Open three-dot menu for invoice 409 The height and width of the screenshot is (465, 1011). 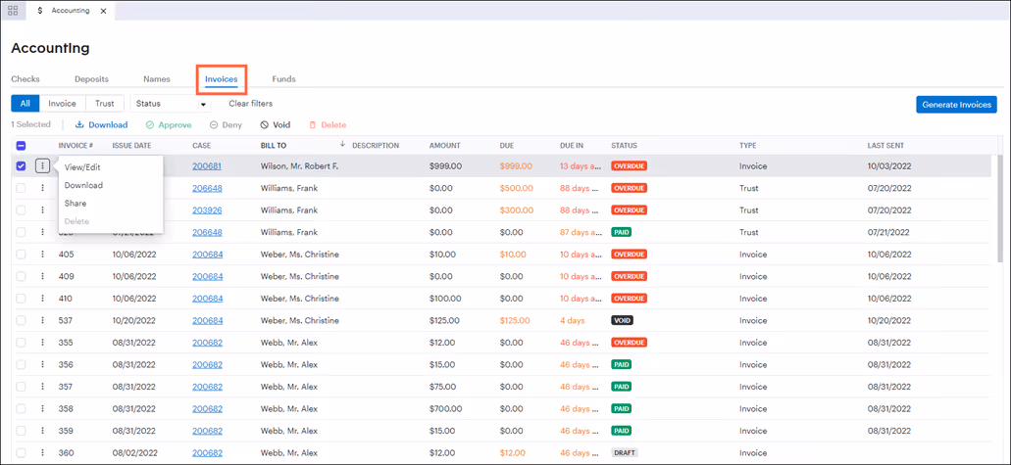(42, 276)
